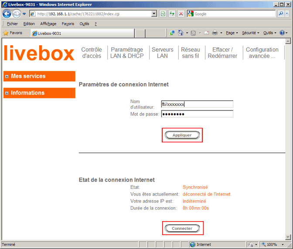Click the address bar URL field

point(91,14)
